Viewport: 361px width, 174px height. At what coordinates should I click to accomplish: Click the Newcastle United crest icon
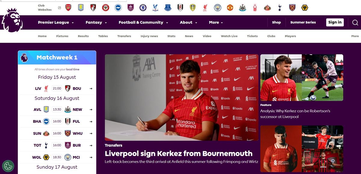(x=242, y=8)
